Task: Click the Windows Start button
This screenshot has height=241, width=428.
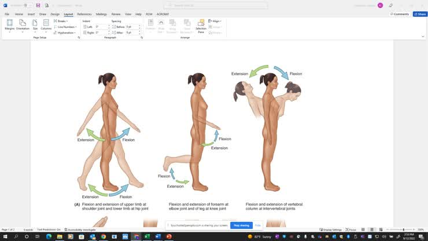Action: point(5,236)
